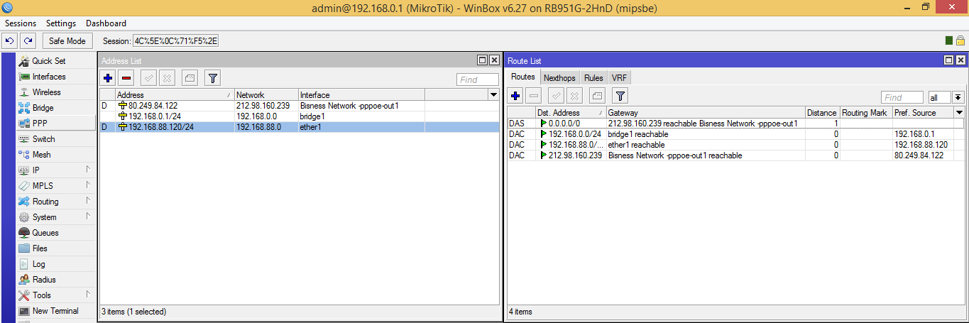This screenshot has height=323, width=969.
Task: Click Filter funnel icon in Route List
Action: click(x=620, y=96)
